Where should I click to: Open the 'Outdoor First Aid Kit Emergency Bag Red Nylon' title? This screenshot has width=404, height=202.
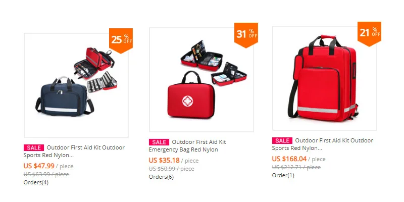pos(187,145)
